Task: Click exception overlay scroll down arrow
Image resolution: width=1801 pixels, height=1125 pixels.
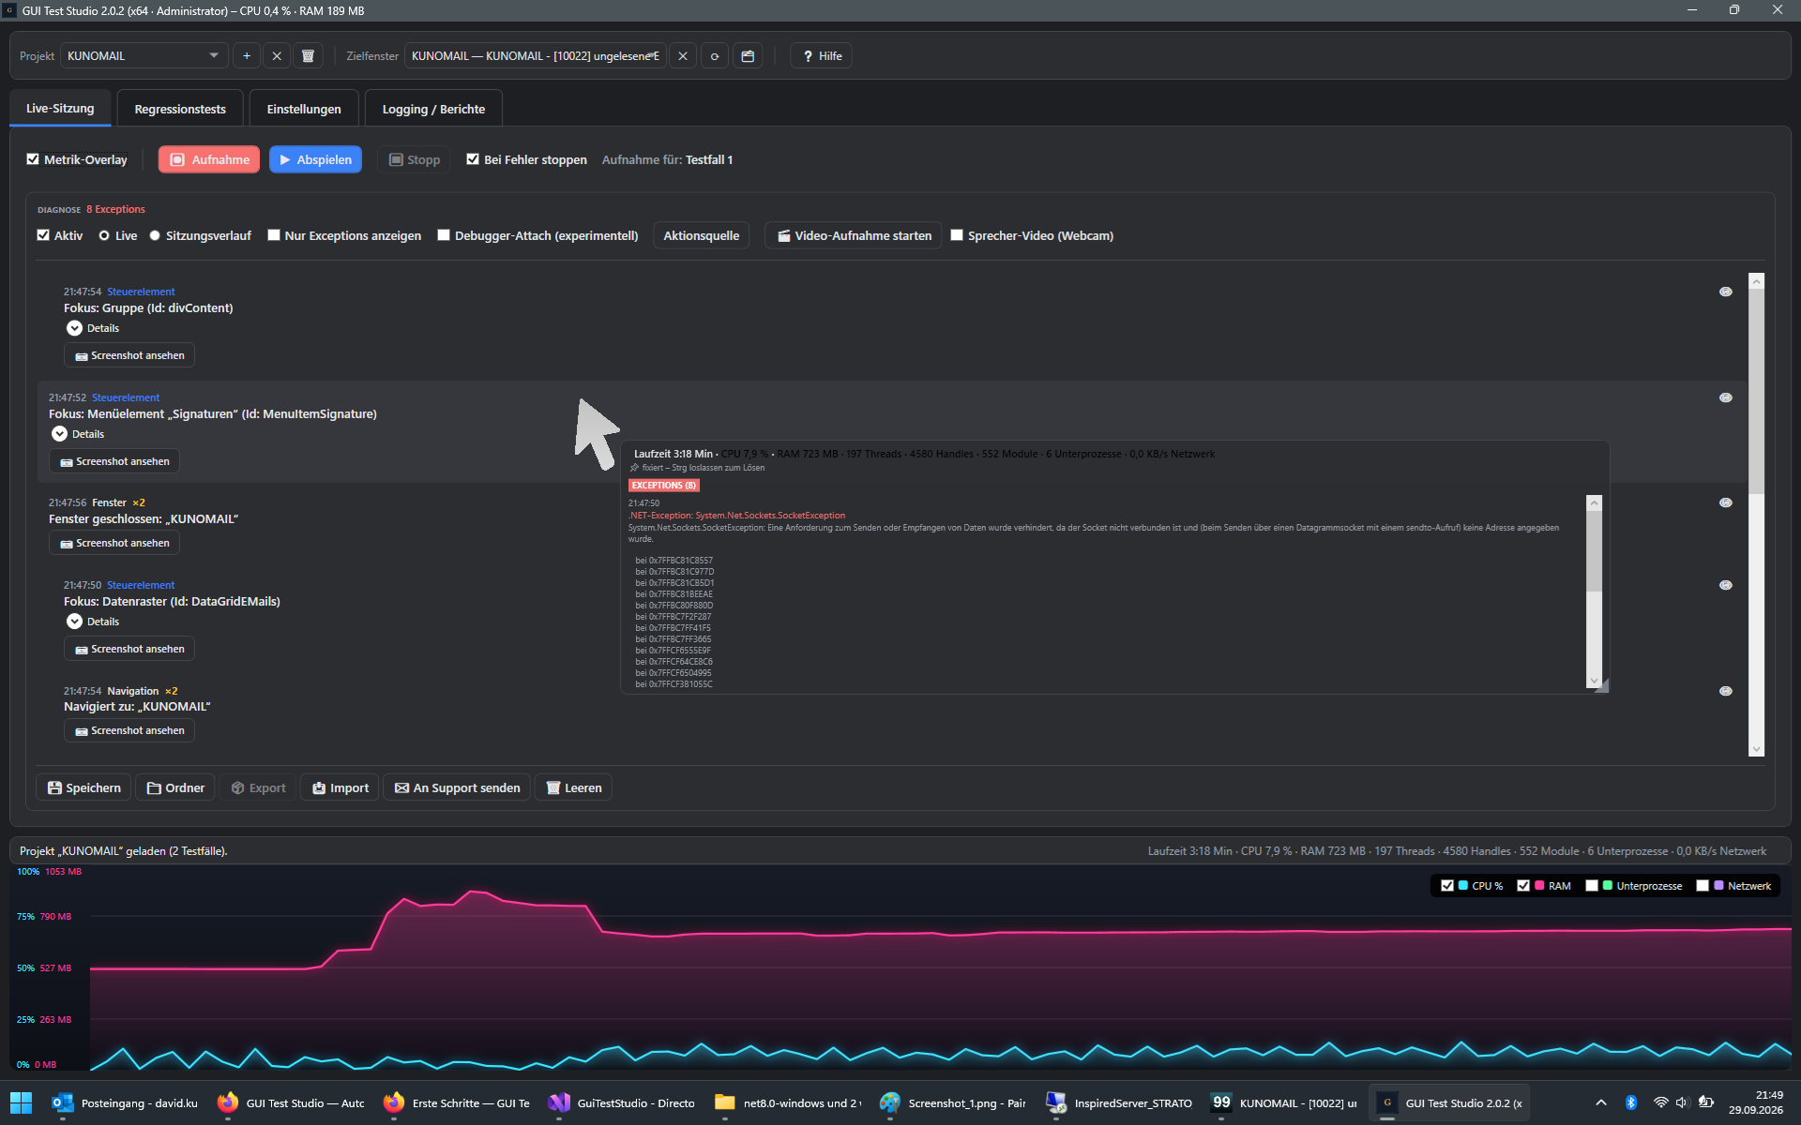Action: 1594,681
